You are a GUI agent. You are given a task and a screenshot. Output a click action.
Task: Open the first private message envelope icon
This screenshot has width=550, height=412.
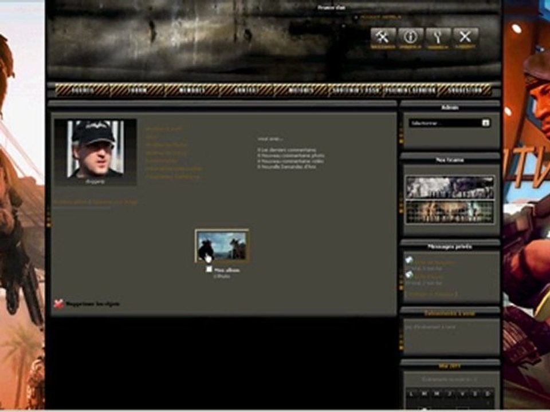tap(409, 260)
